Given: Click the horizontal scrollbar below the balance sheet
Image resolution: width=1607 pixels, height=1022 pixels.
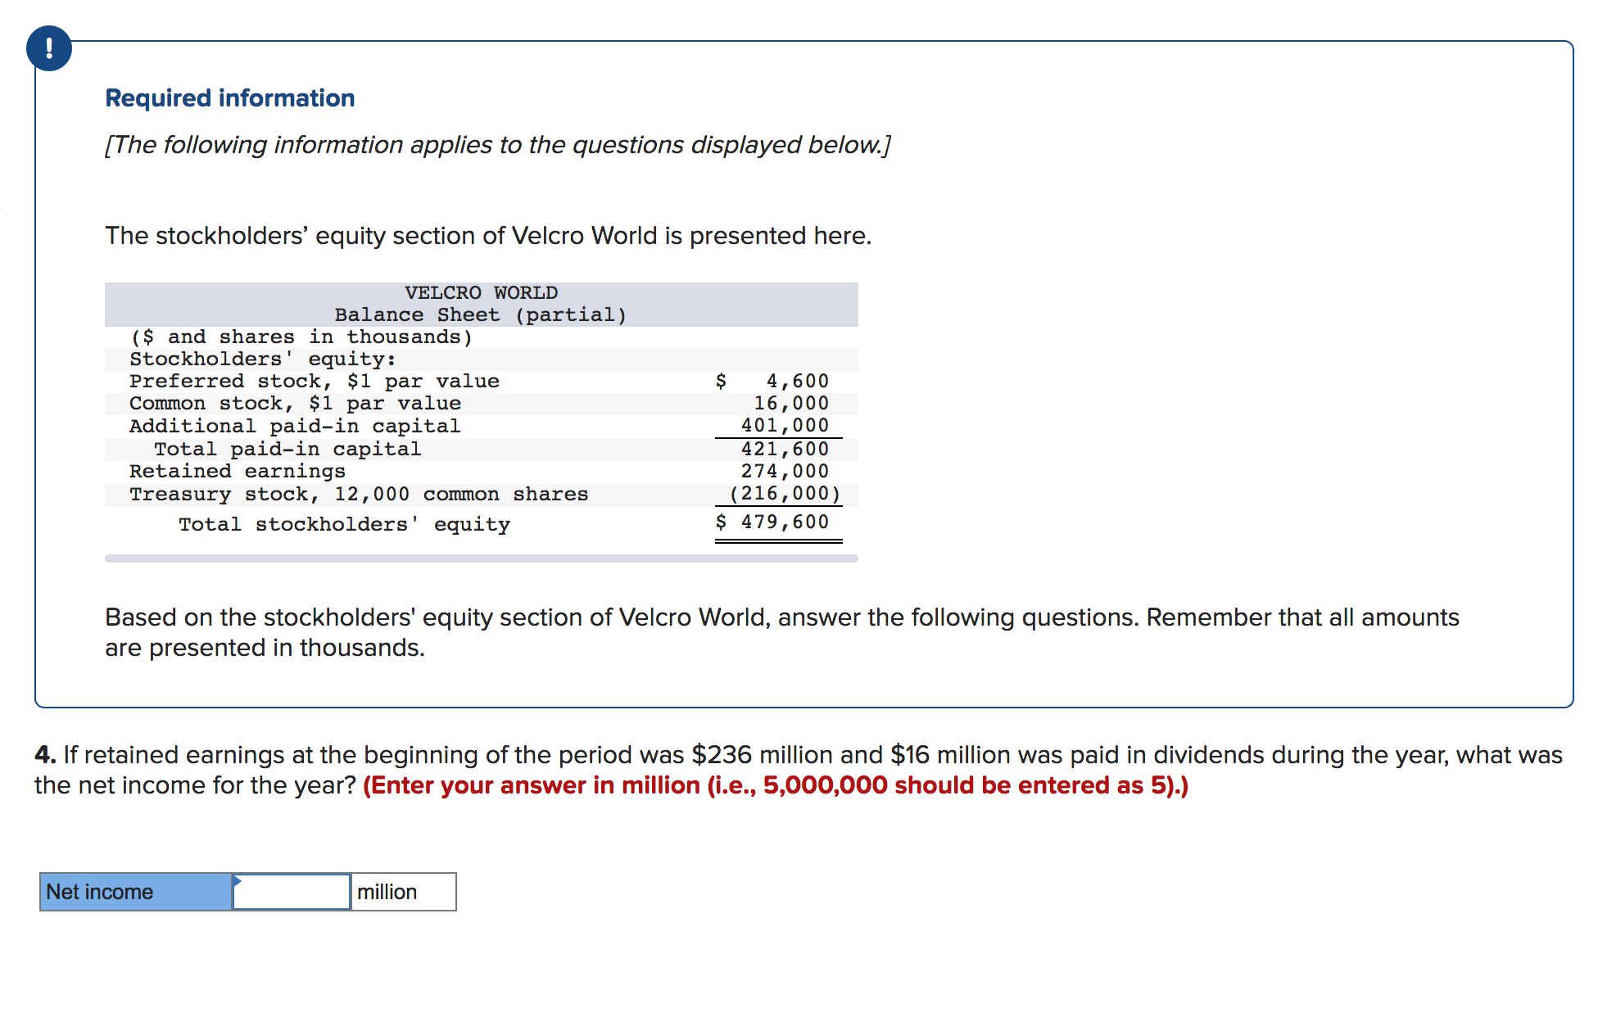Looking at the screenshot, I should point(482,558).
